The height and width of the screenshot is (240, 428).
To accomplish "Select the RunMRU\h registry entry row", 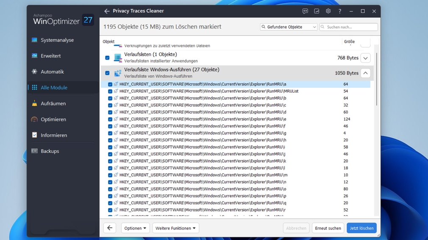I will click(x=236, y=140).
